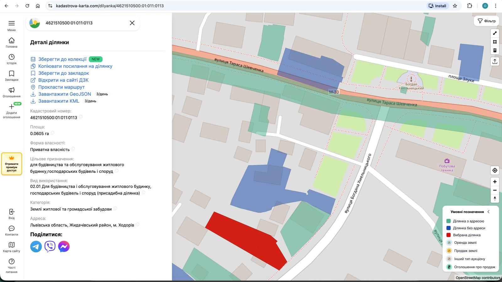Close the parcel search box with X

pos(132,23)
